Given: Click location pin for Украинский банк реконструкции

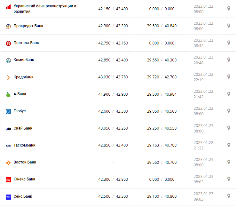Looking at the screenshot, I should point(229,9).
